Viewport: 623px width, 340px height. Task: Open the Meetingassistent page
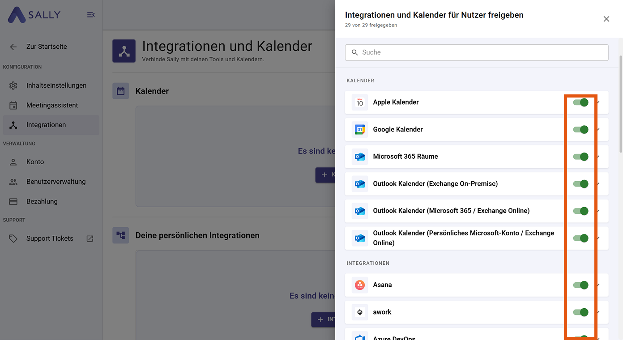(x=52, y=105)
